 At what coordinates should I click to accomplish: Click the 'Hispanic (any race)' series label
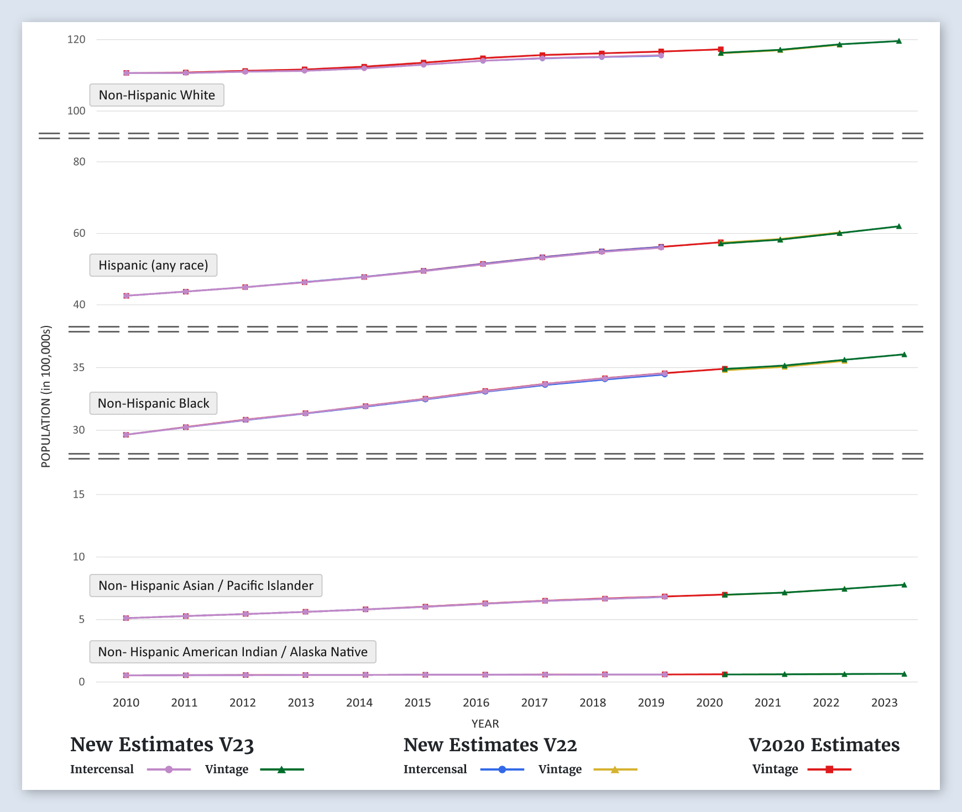pyautogui.click(x=153, y=265)
